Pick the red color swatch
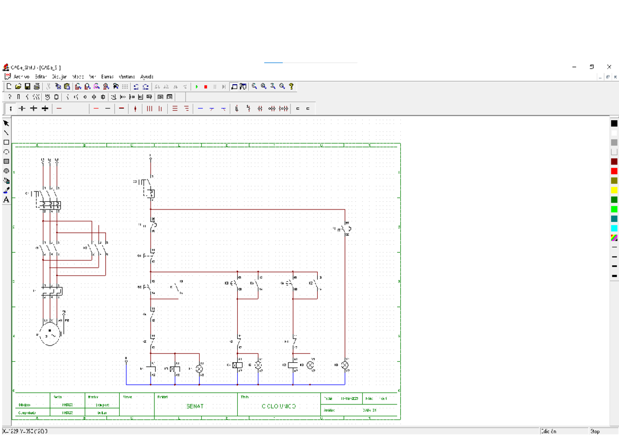This screenshot has height=438, width=619. (614, 171)
